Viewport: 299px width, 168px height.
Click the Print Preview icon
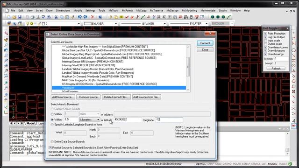pos(38,17)
